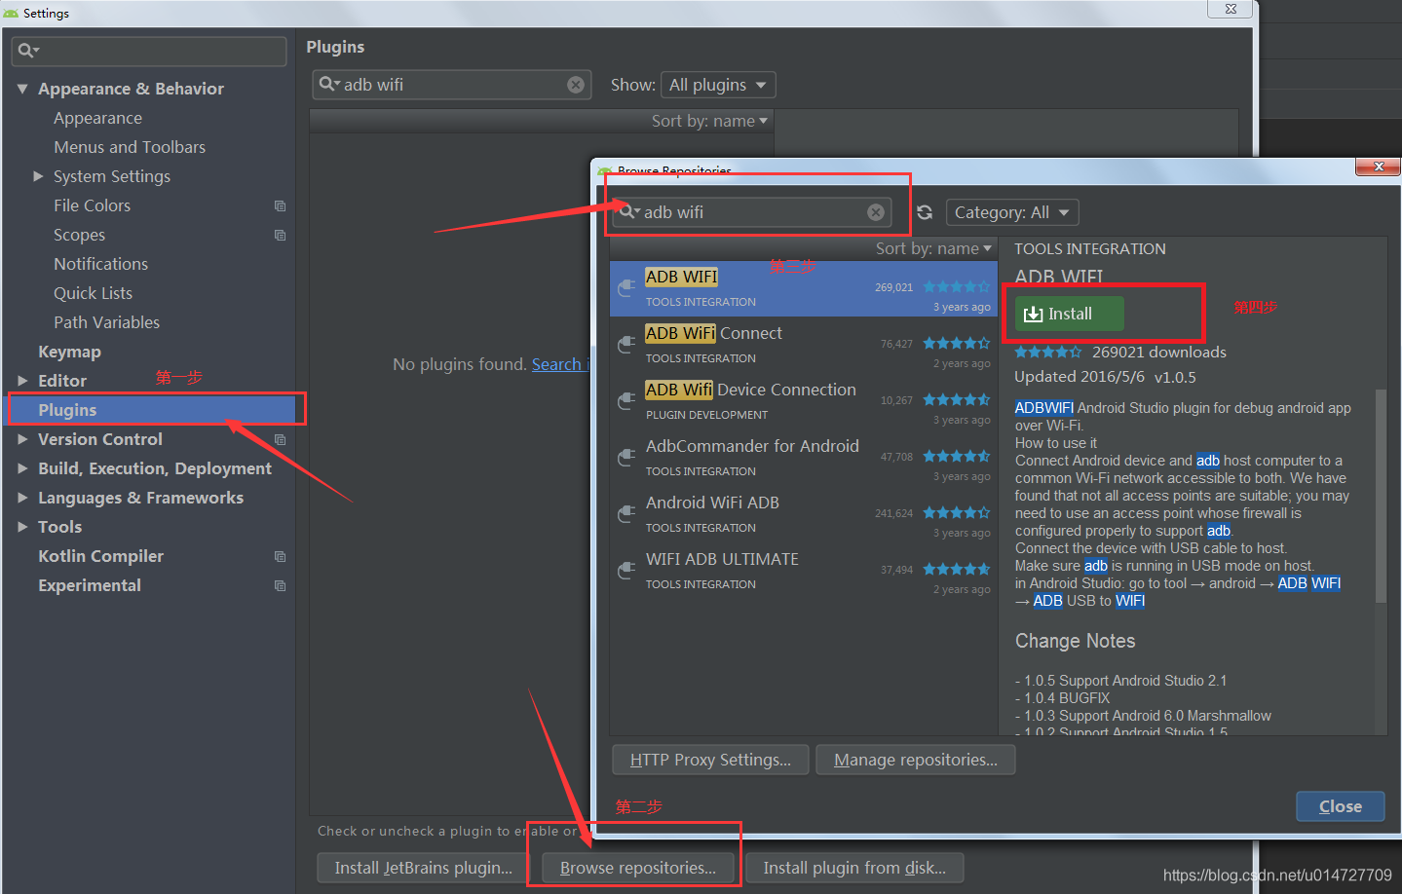Click the plugin description scrollbar
1402x894 pixels.
tap(1380, 496)
